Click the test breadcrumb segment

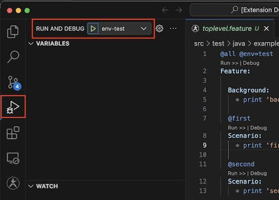click(218, 44)
